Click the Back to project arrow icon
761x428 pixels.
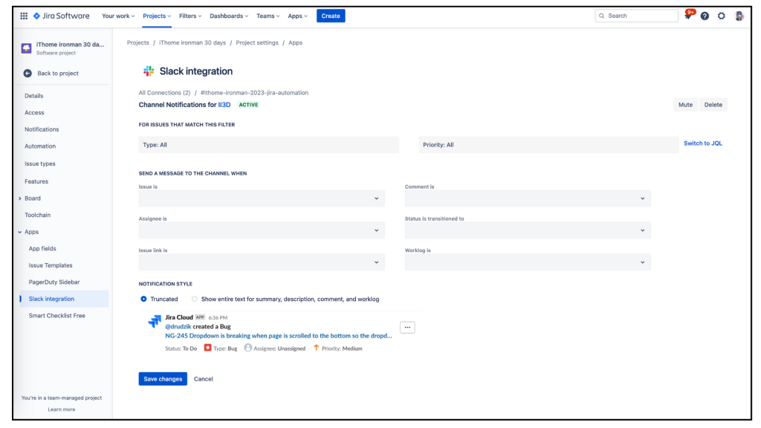coord(27,74)
